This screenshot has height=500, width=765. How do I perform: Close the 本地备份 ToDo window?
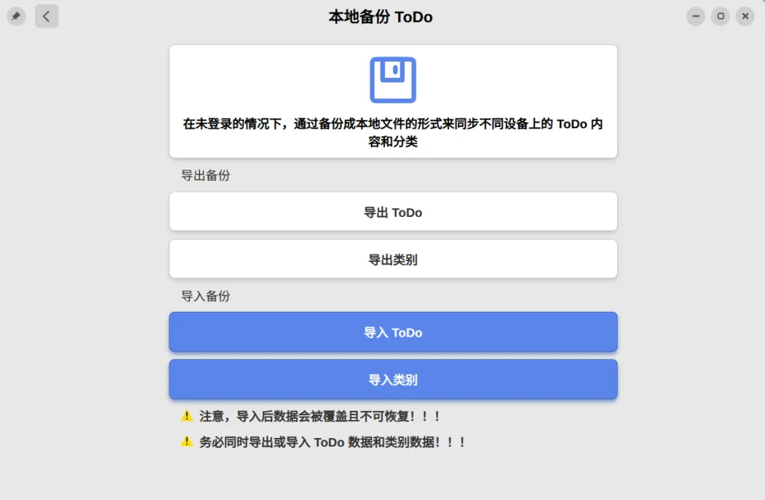click(745, 16)
